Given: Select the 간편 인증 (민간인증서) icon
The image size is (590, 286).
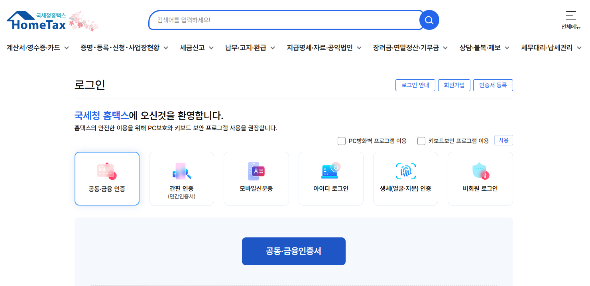Looking at the screenshot, I should (181, 171).
